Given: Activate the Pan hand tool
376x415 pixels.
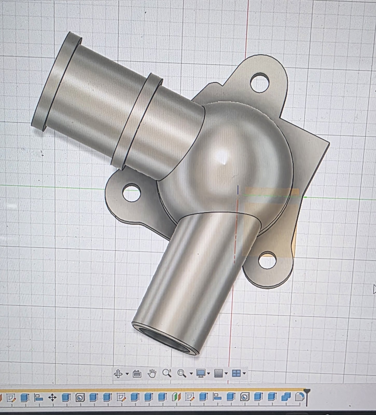Looking at the screenshot, I should click(152, 374).
